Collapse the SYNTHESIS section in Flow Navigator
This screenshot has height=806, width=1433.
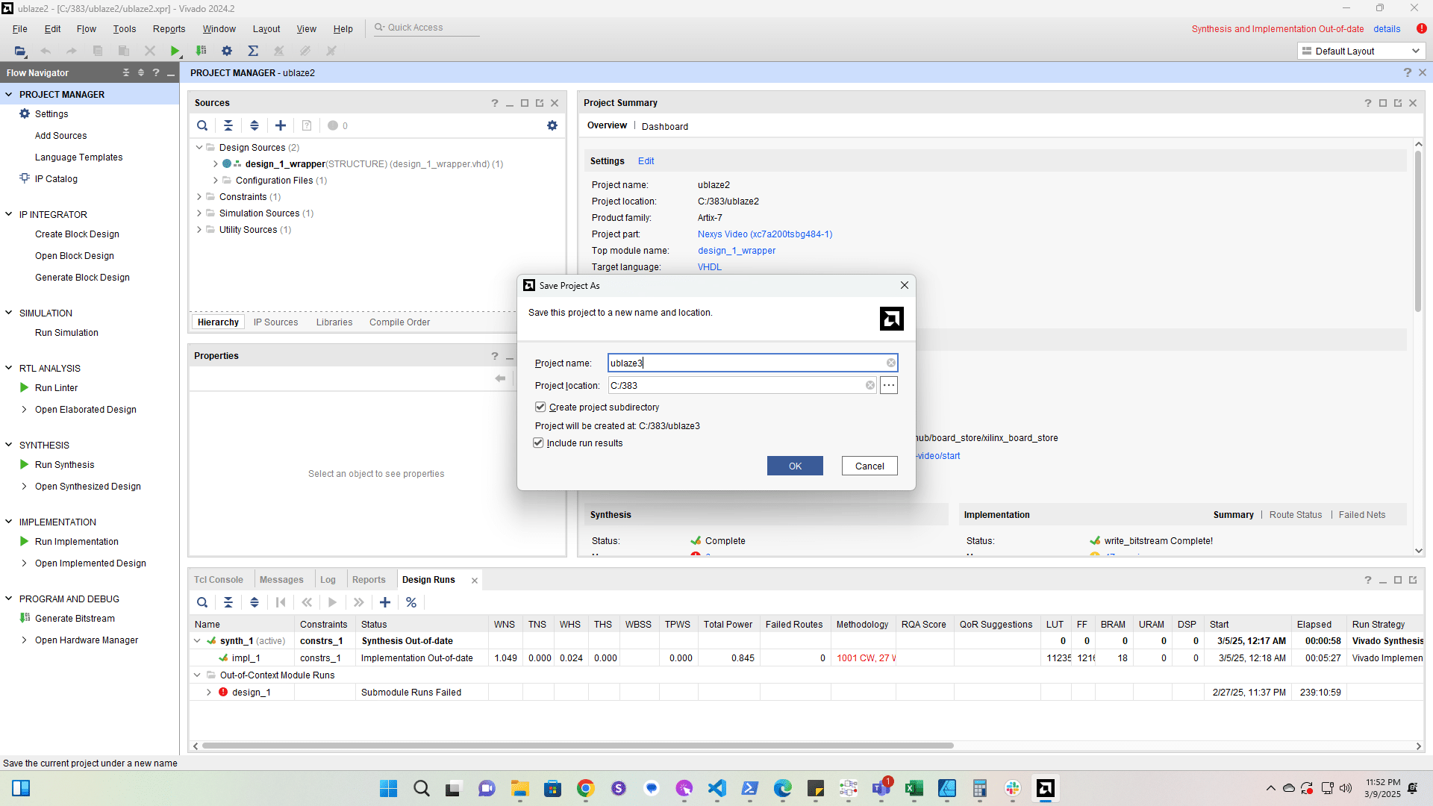(9, 445)
